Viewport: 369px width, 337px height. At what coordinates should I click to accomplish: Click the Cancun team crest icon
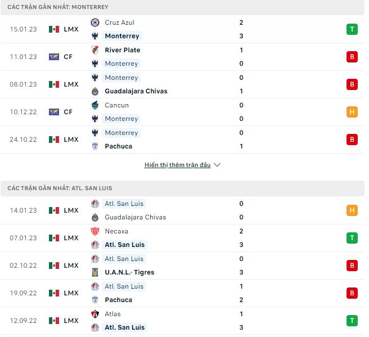95,105
